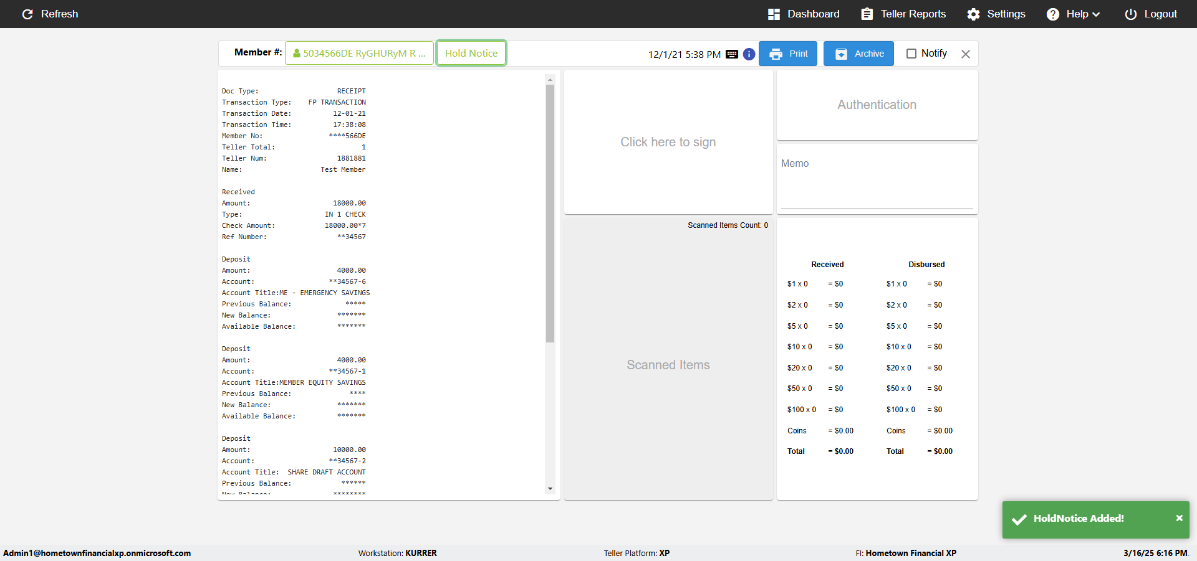Click the EMERGENCY SAVINGS account title line
This screenshot has height=561, width=1197.
[x=296, y=293]
